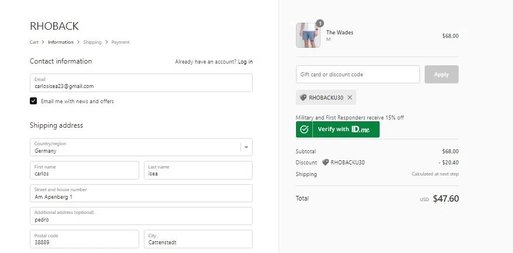Viewport: 513px width, 253px height.
Task: Select the Payment breadcrumb step
Action: click(120, 42)
